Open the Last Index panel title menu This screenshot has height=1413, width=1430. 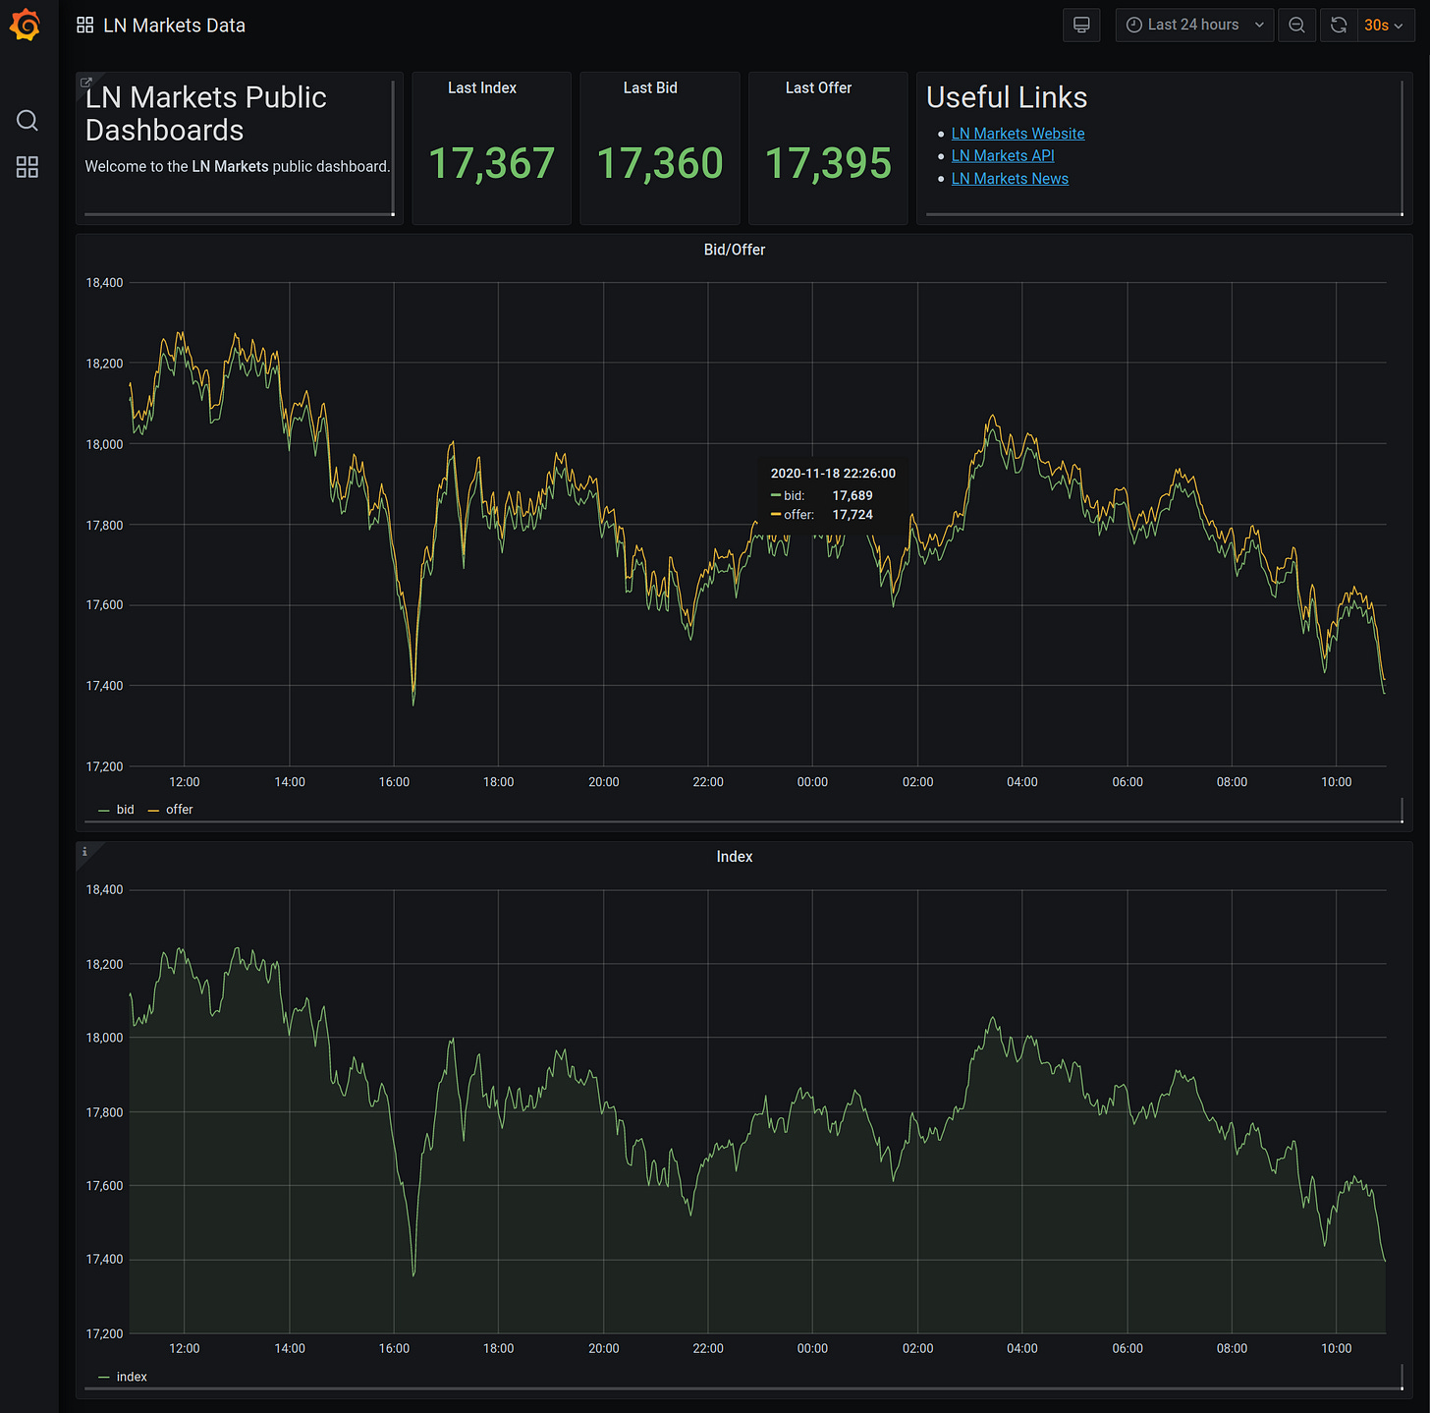[x=482, y=87]
